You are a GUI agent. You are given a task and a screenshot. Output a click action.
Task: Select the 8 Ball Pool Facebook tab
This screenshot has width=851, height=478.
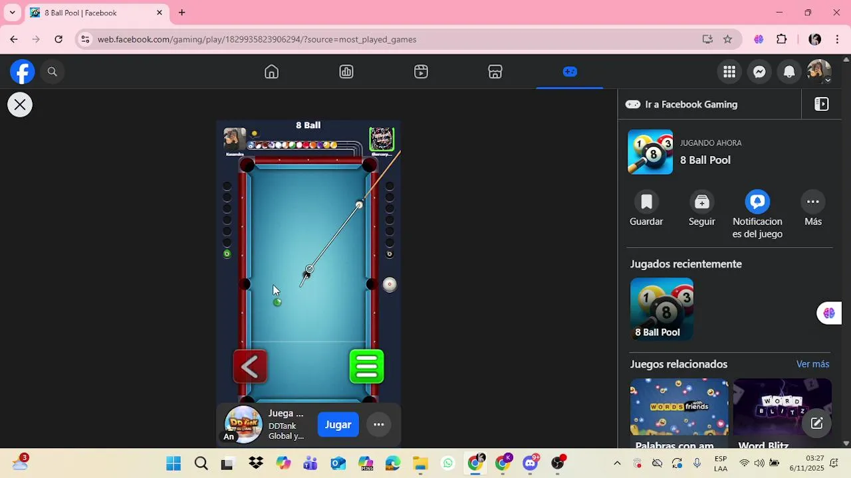[x=97, y=13]
